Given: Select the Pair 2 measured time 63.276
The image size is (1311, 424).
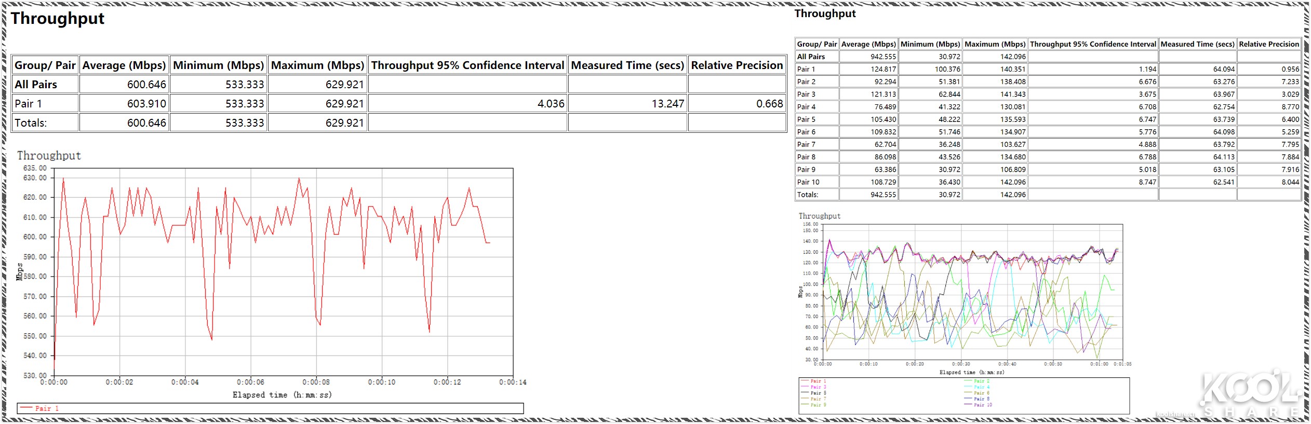Looking at the screenshot, I should click(1223, 82).
